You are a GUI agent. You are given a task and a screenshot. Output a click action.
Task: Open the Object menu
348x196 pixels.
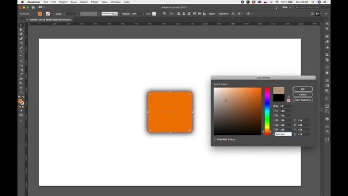click(63, 2)
